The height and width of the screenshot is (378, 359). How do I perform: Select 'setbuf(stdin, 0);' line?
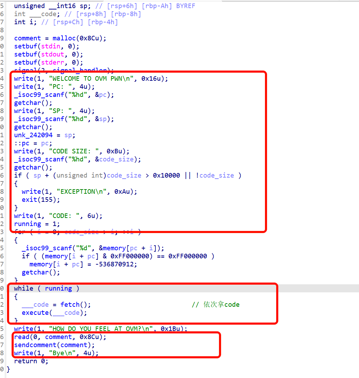coord(47,46)
